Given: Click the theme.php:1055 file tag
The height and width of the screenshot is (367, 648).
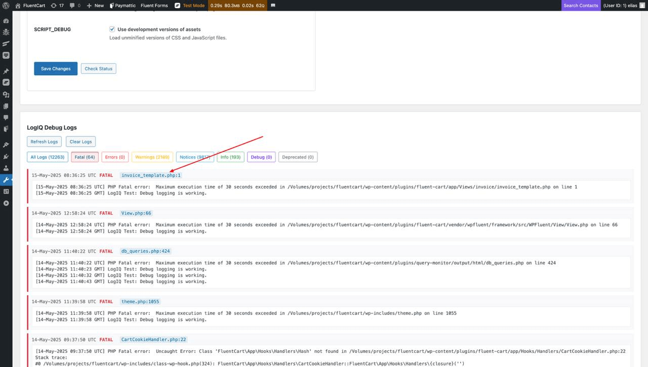Looking at the screenshot, I should coord(140,302).
